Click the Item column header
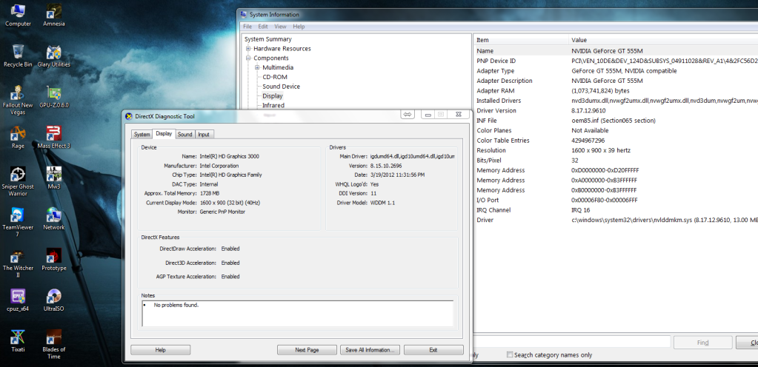This screenshot has width=758, height=367. 521,40
